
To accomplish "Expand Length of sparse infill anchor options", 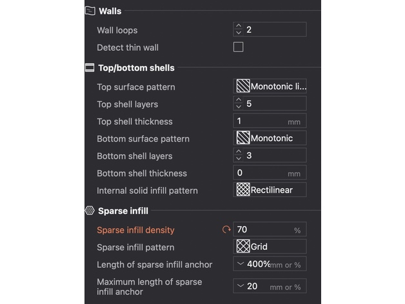I will (x=241, y=264).
